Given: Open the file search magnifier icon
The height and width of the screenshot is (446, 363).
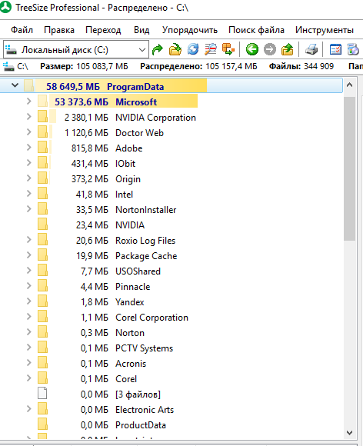Looking at the screenshot, I should click(211, 49).
